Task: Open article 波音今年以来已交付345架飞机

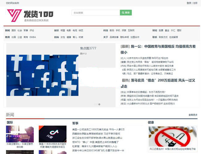Action: (98, 150)
